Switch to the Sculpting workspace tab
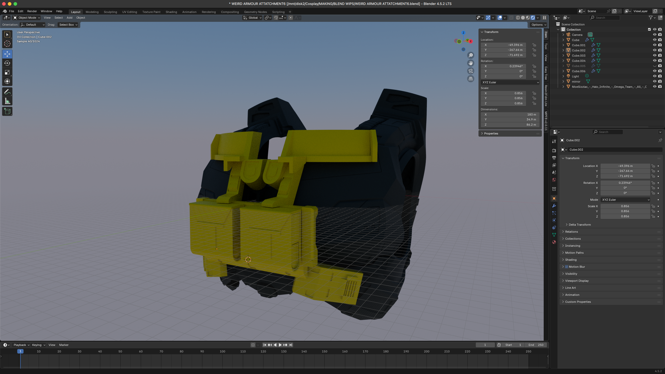 (x=110, y=12)
